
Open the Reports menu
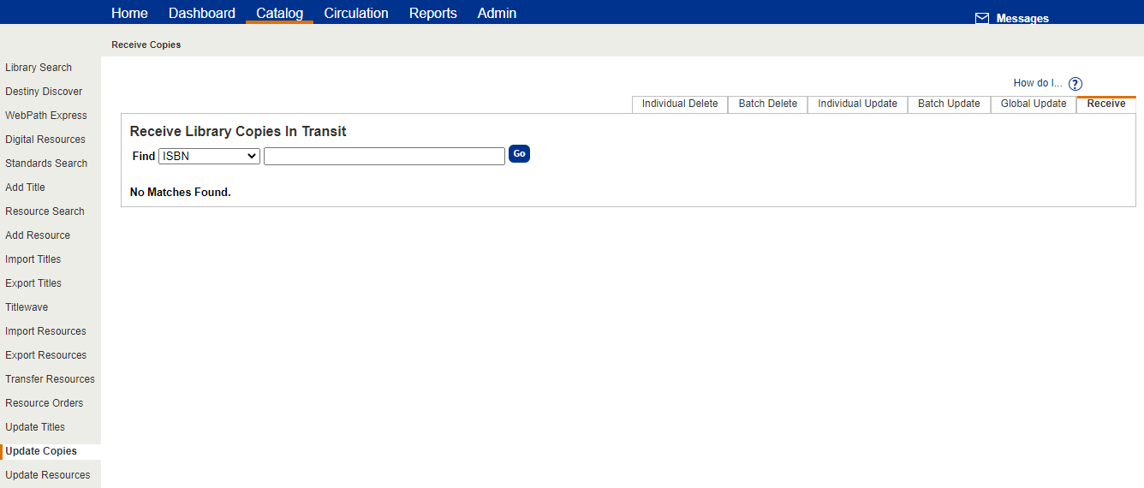click(x=432, y=13)
